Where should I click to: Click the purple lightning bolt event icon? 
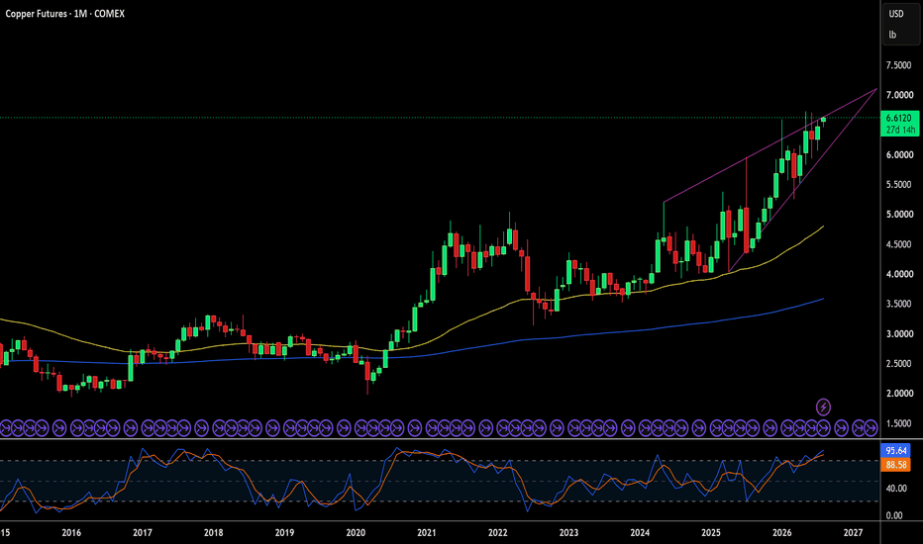823,407
